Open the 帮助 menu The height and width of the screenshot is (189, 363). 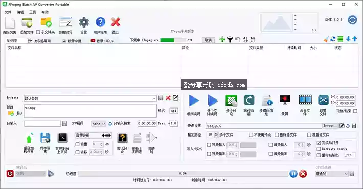45,12
